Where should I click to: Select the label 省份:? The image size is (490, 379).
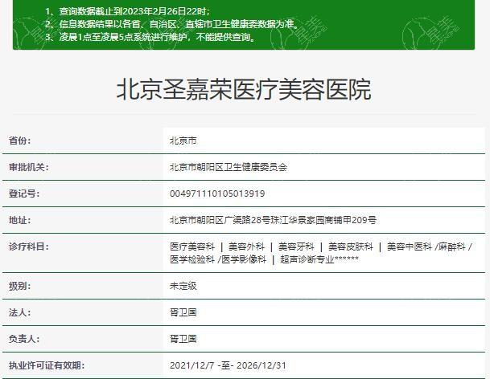(x=19, y=141)
